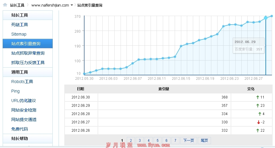
Task: Click the 通用工具 sidebar section header
Action: tap(28, 72)
